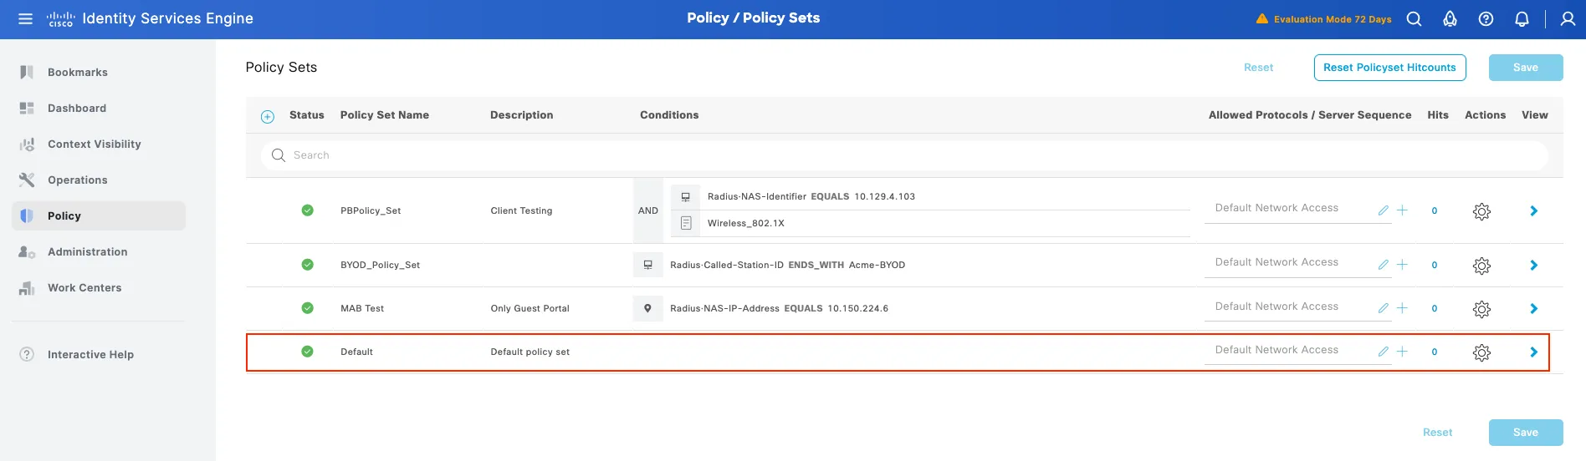1586x461 pixels.
Task: Open Administration menu in sidebar
Action: 99,251
